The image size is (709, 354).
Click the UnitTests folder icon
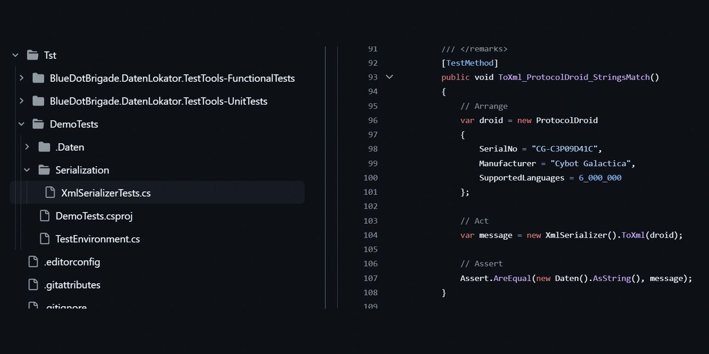pyautogui.click(x=38, y=101)
